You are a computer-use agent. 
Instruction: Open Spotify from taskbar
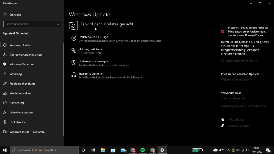(142, 150)
